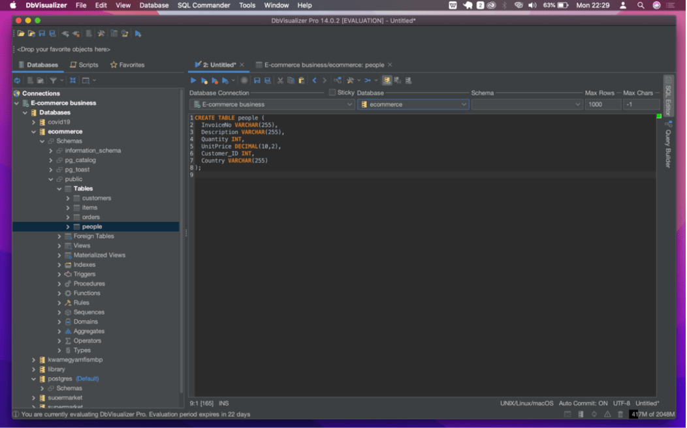Select the orders table in tree

(91, 217)
